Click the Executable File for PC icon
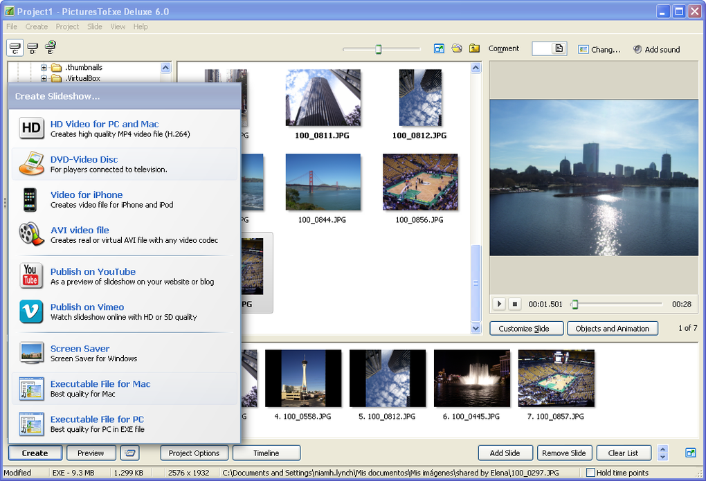This screenshot has width=706, height=481. (32, 424)
